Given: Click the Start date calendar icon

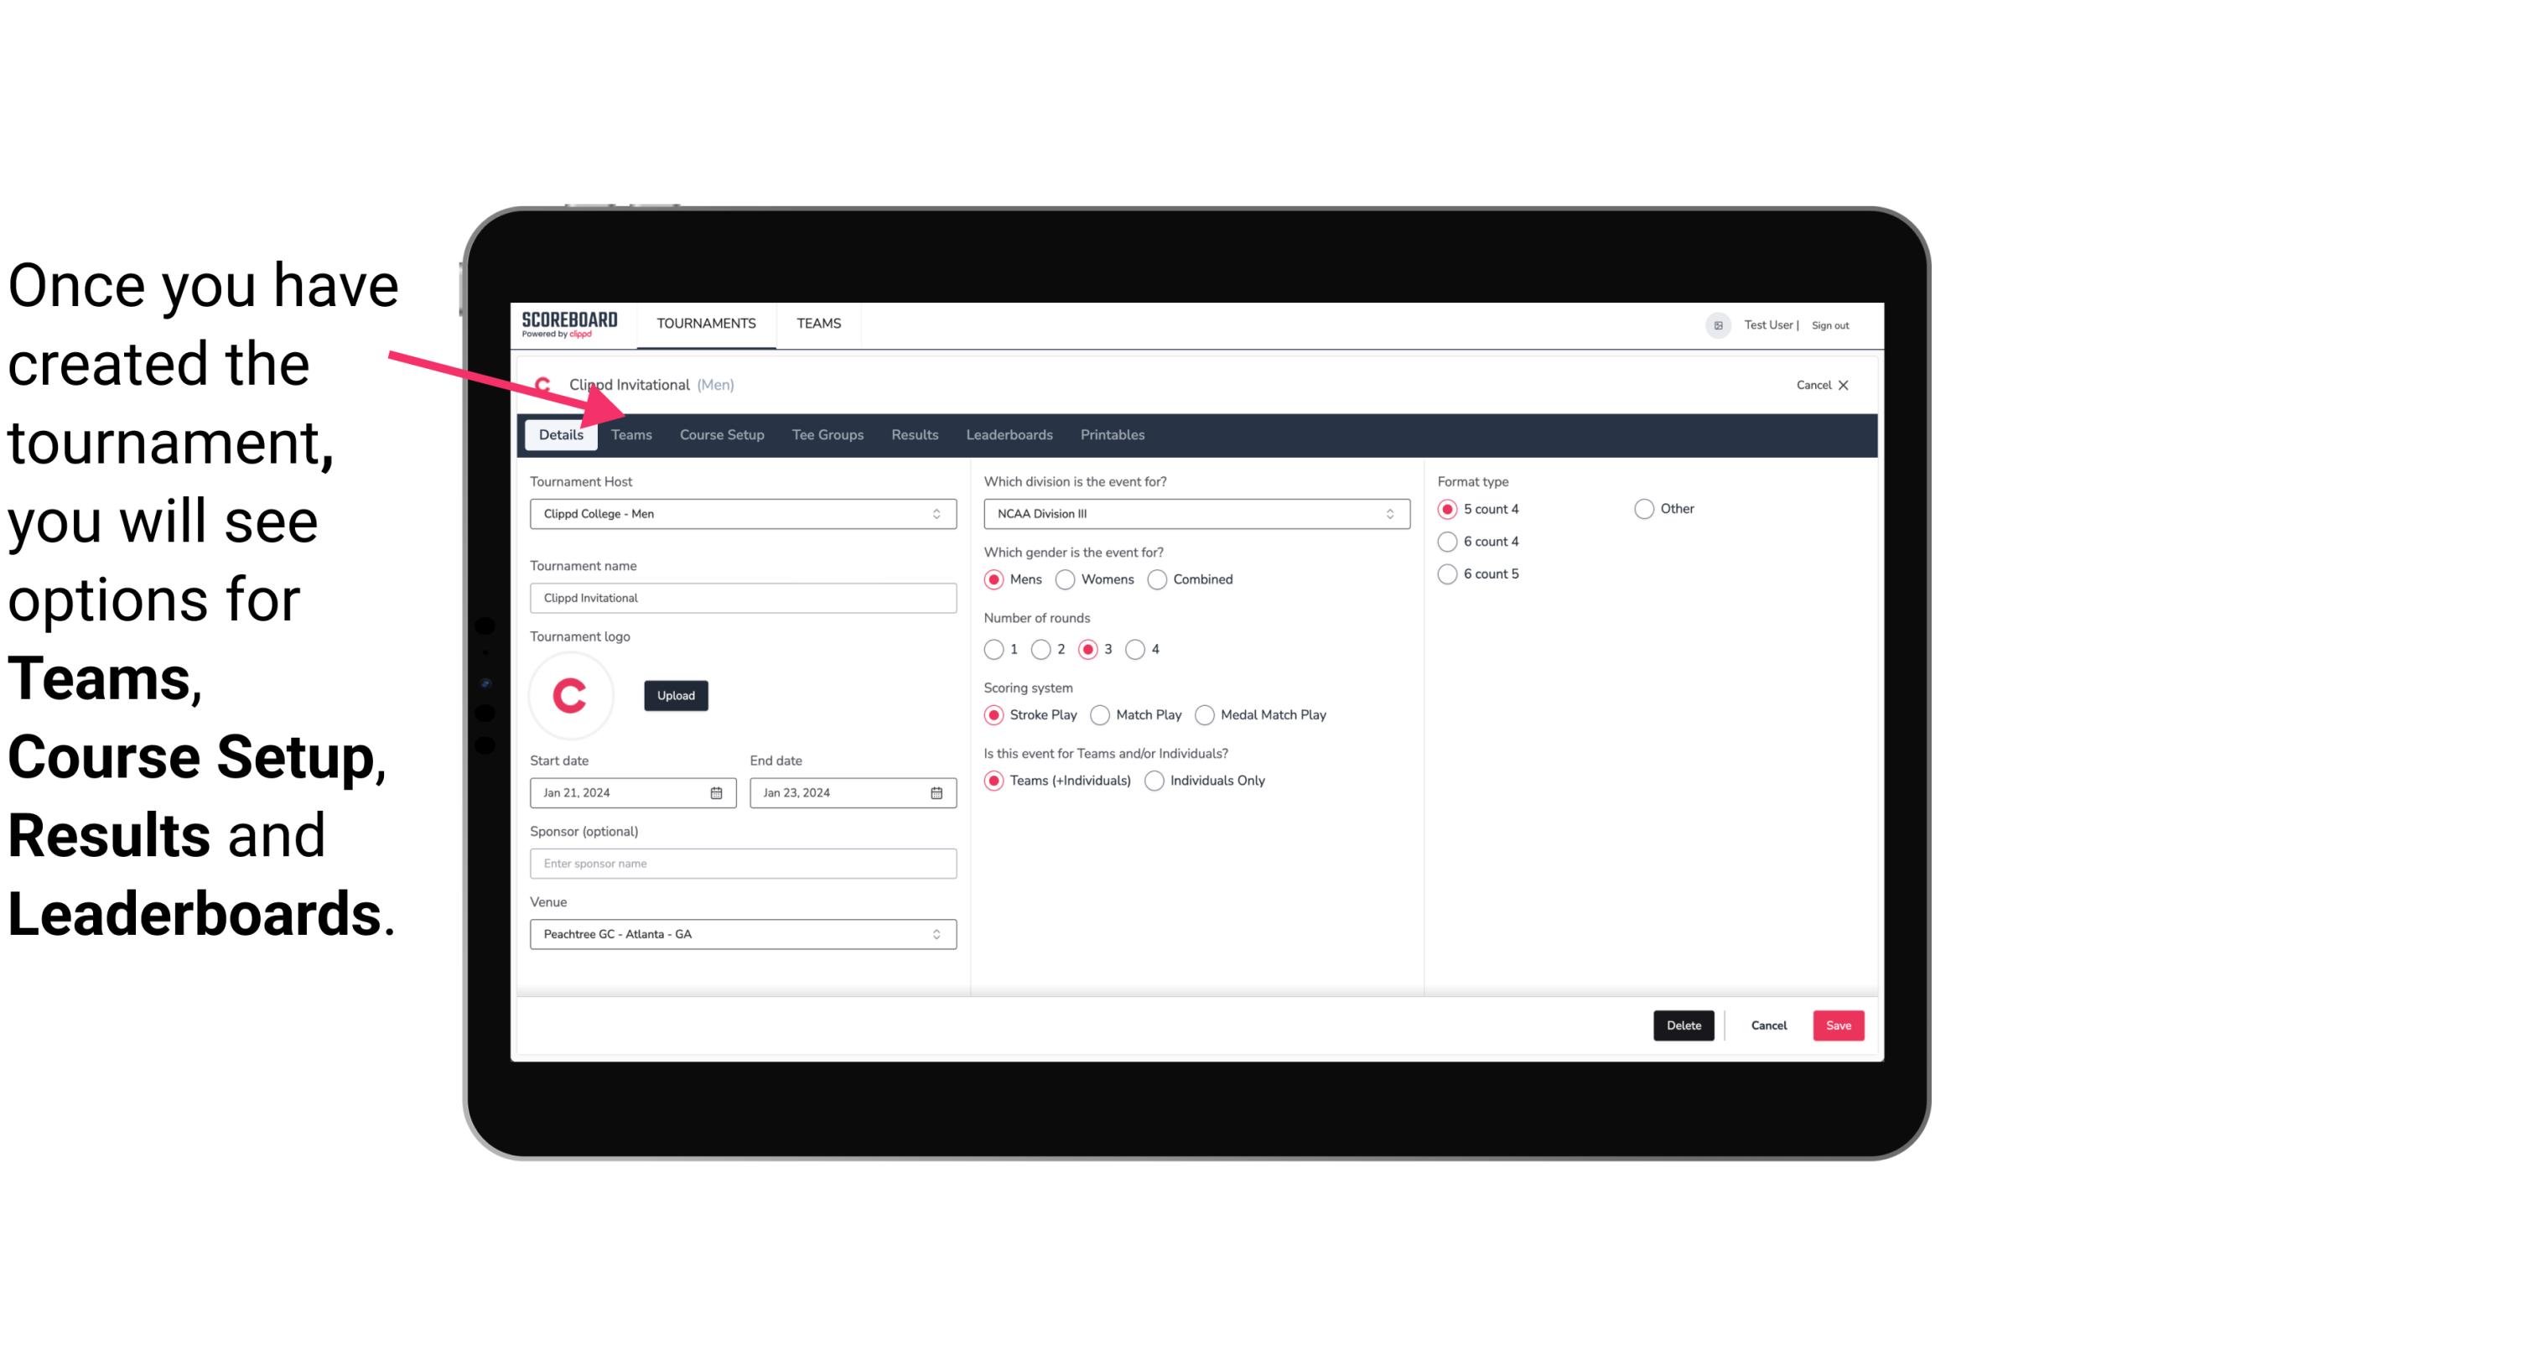Looking at the screenshot, I should tap(718, 791).
